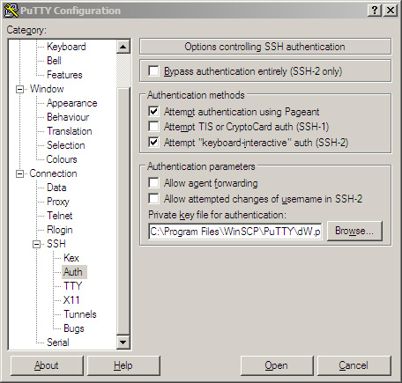Click Open to start session
The image size is (402, 383).
click(x=277, y=365)
